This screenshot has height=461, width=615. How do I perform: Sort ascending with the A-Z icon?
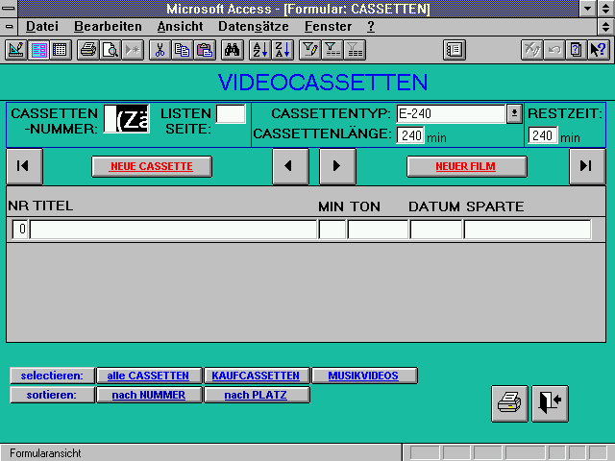coord(259,49)
